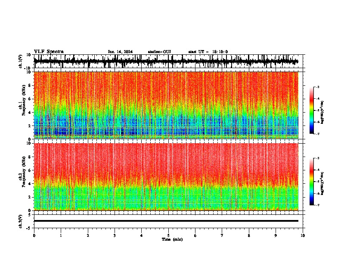Click the ch.2 spectrogram color scale bar
341x264 pixels.
pos(312,182)
